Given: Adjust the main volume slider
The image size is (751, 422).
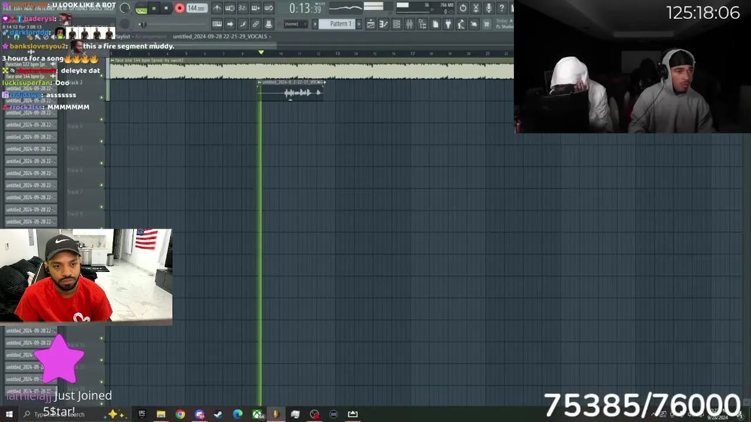Looking at the screenshot, I should [125, 8].
